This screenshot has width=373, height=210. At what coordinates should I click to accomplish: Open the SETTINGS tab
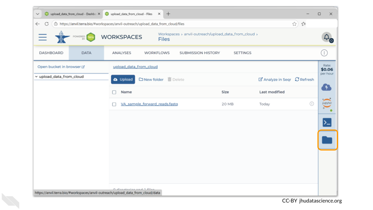242,53
